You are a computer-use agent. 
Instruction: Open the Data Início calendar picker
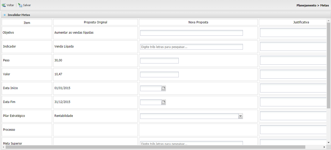click(164, 88)
